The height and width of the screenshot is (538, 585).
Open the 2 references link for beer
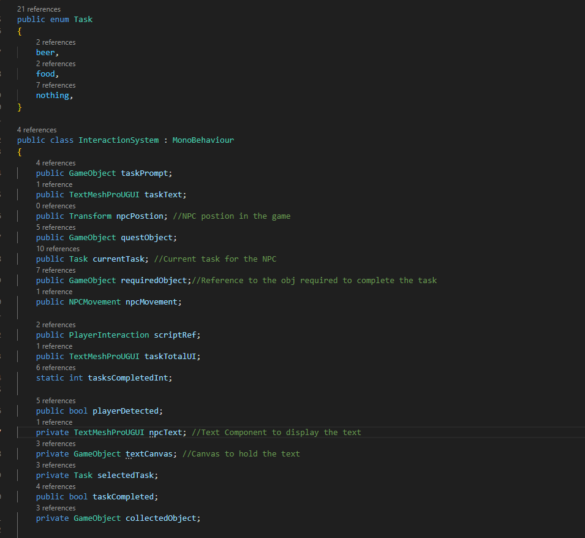click(56, 42)
